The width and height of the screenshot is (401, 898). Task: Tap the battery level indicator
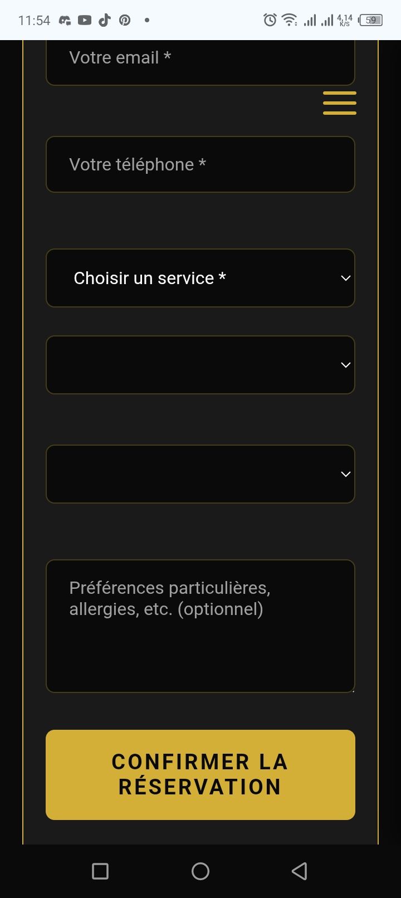point(371,21)
